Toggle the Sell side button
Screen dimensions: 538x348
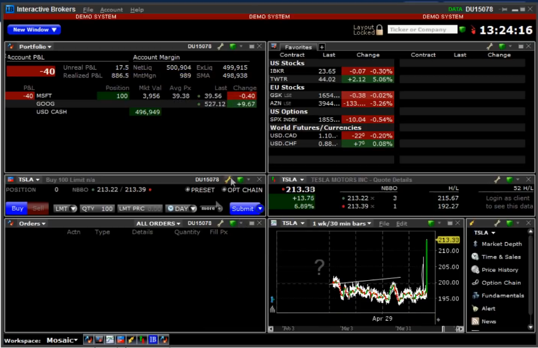point(38,209)
